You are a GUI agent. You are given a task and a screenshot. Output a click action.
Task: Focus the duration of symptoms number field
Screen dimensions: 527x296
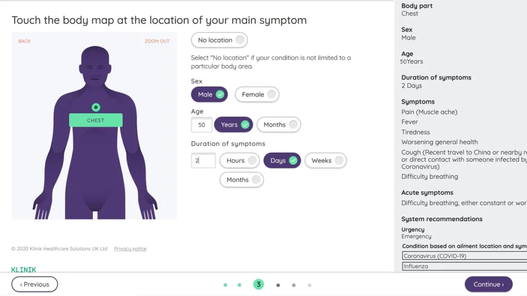tap(203, 161)
